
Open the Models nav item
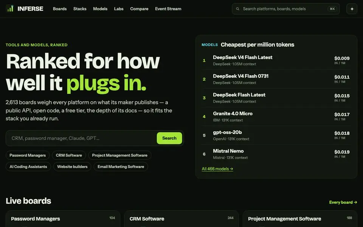click(100, 9)
